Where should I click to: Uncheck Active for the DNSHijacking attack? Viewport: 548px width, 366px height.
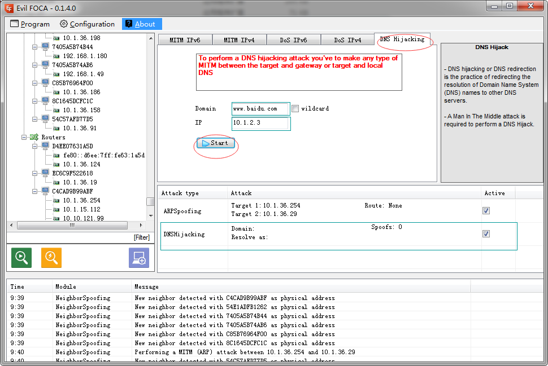point(486,233)
